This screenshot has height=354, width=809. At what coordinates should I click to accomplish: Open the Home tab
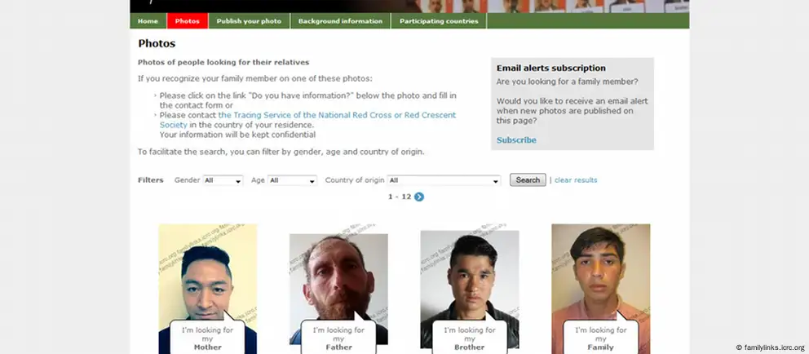[x=148, y=21]
